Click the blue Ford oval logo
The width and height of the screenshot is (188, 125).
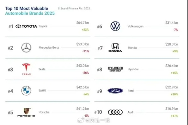tap(115, 91)
